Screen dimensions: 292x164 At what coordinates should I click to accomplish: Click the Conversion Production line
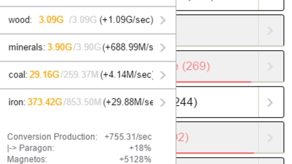pyautogui.click(x=79, y=137)
